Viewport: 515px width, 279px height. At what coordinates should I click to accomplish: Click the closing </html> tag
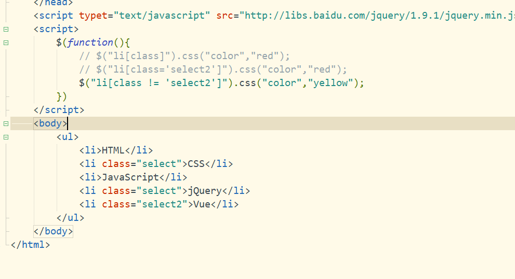(30, 245)
